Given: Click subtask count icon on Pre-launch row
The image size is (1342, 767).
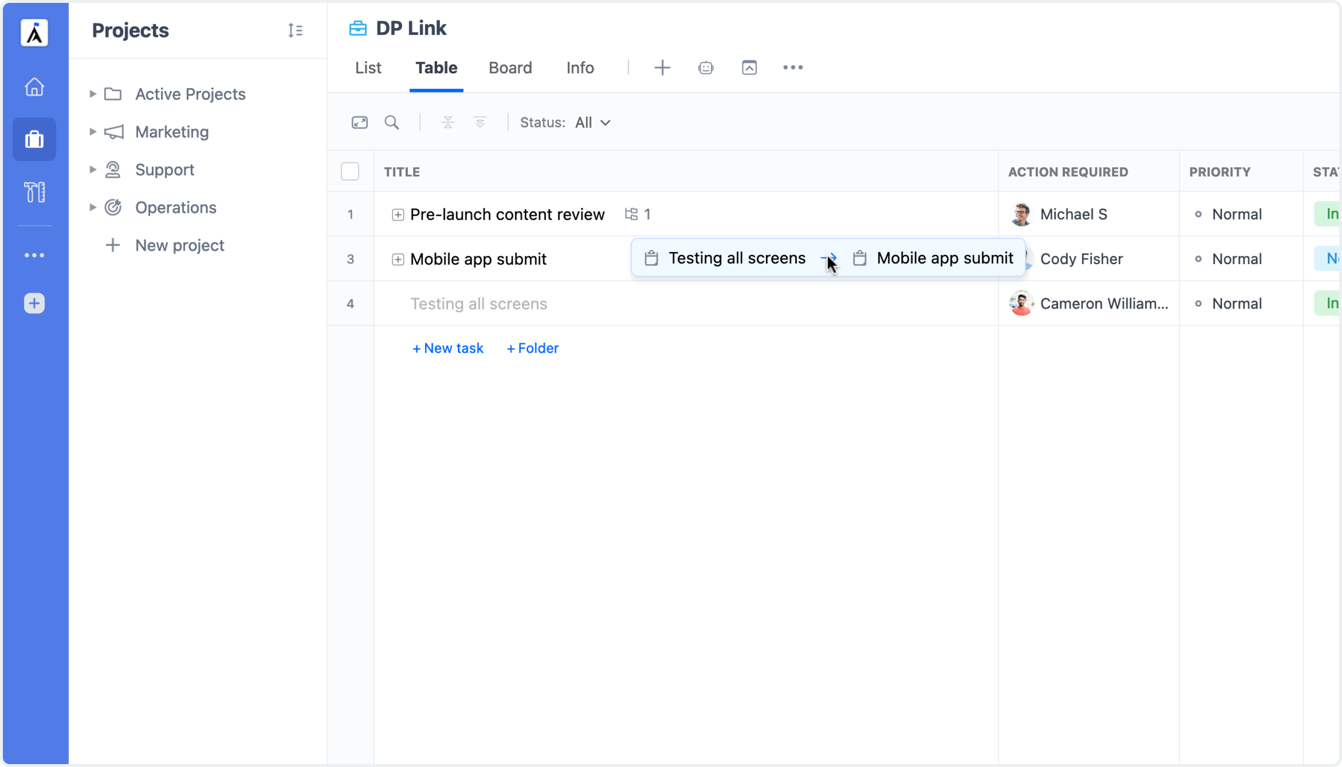Looking at the screenshot, I should [631, 214].
